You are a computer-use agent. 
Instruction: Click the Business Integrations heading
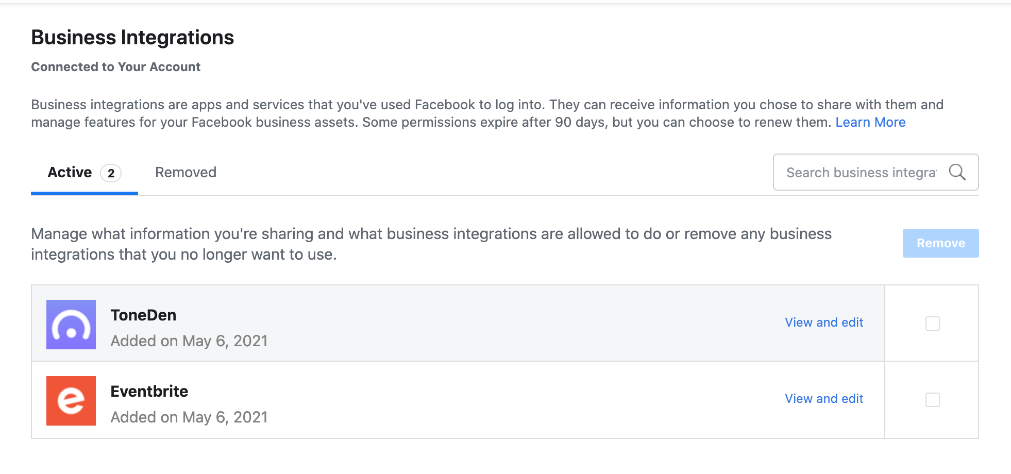click(x=132, y=38)
